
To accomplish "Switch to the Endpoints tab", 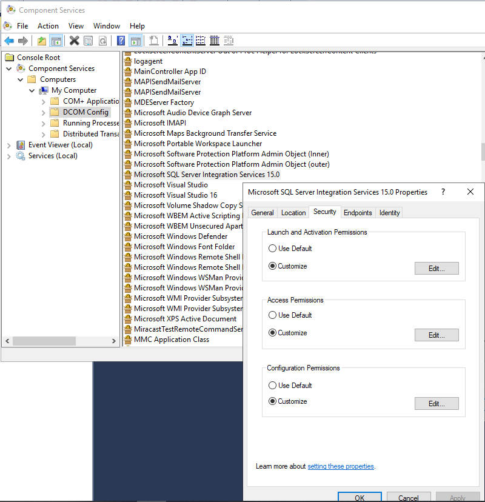I will tap(358, 213).
